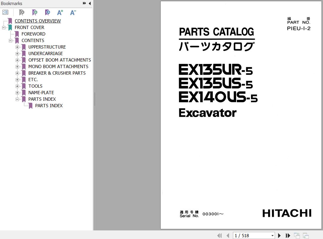Go to the previous page

click(x=228, y=235)
